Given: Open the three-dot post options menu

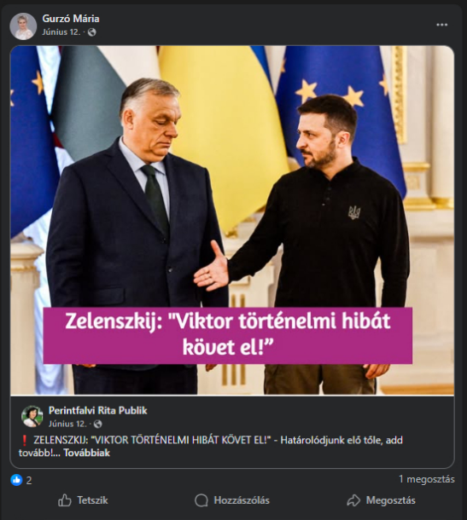Looking at the screenshot, I should point(441,26).
